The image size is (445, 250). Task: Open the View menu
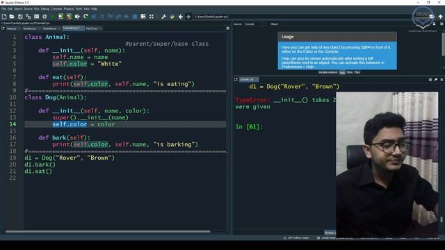tap(86, 9)
